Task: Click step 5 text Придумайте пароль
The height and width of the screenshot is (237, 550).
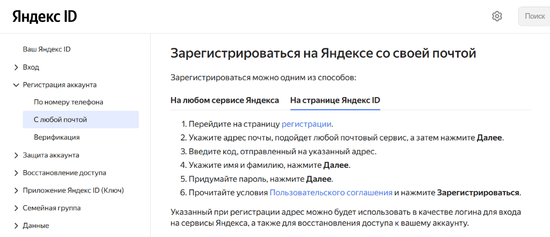Action: 261,179
